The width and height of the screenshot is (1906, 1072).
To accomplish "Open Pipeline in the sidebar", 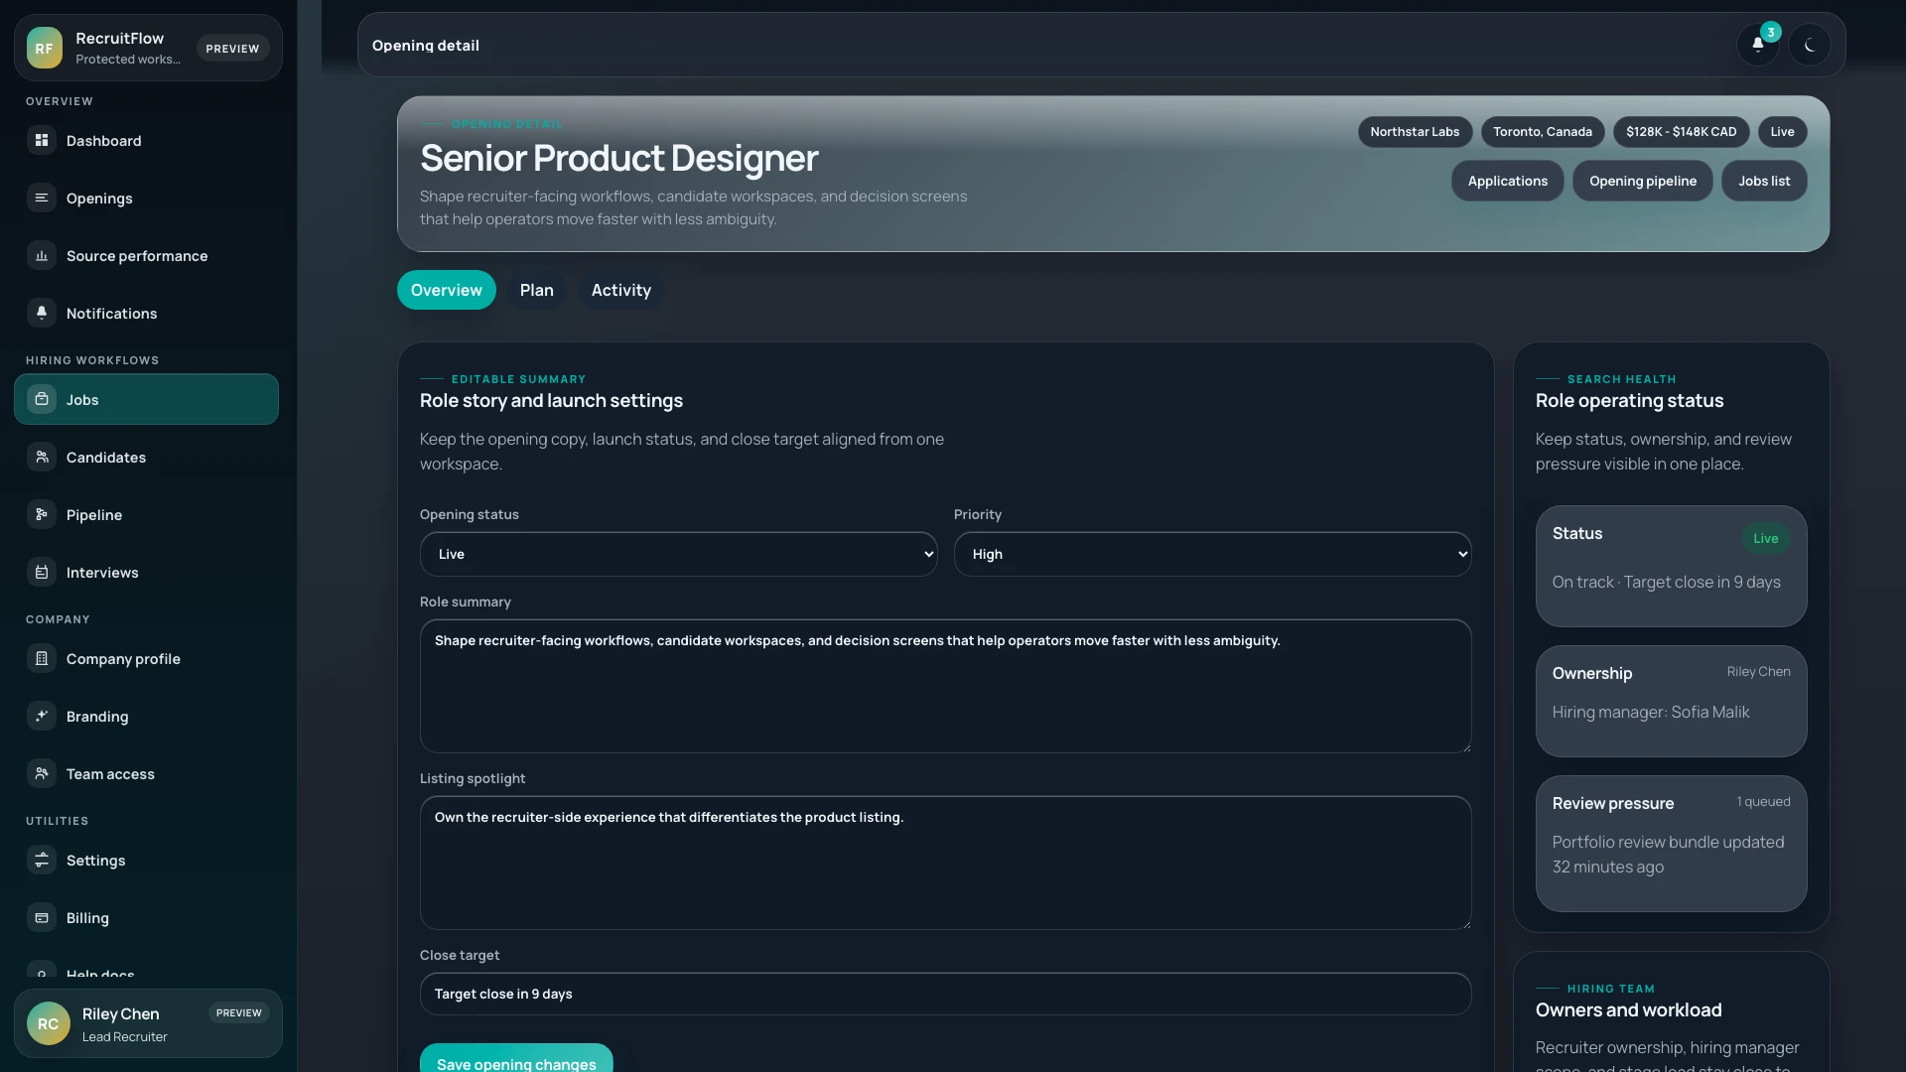I will coord(146,515).
